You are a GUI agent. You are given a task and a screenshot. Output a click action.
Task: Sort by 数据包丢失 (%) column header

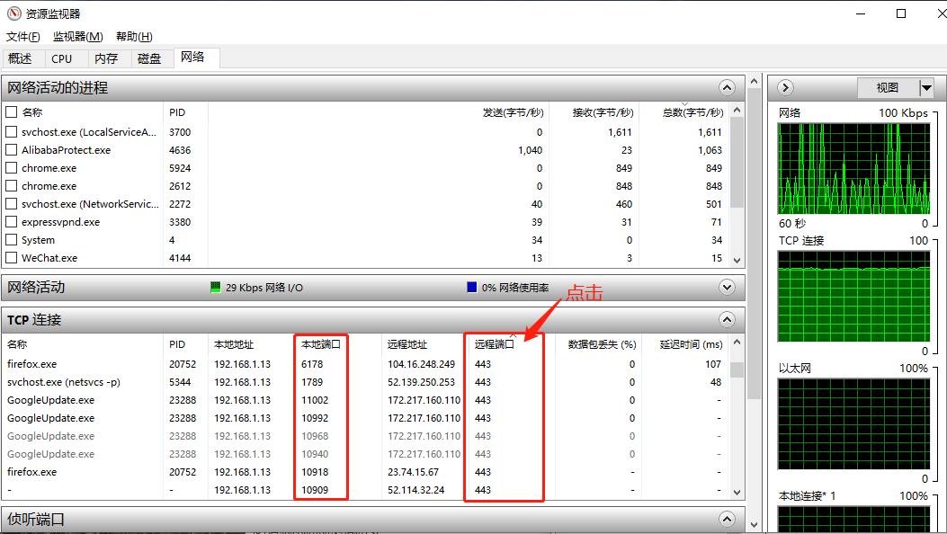[x=603, y=344]
